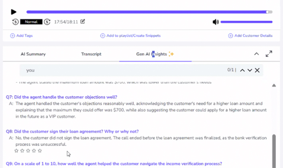Click Add Tags link
This screenshot has height=168, width=283.
pyautogui.click(x=22, y=36)
